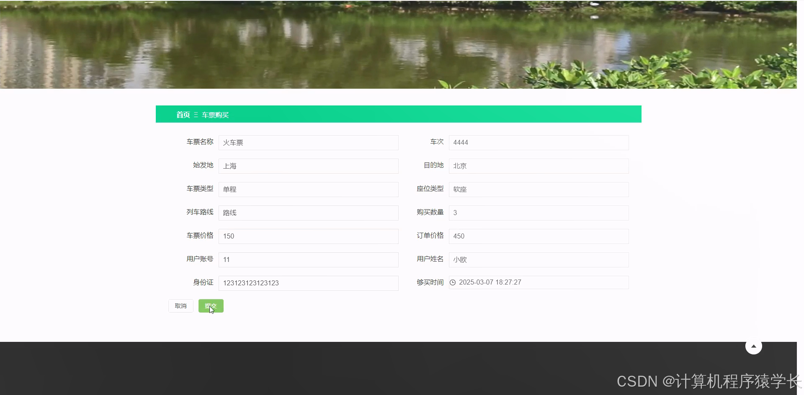Submit the ticket purchase with 提交 button

click(x=211, y=306)
